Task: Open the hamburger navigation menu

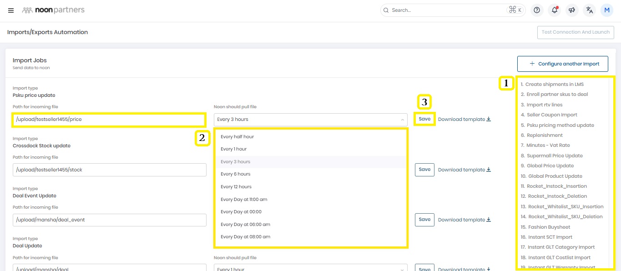Action: 11,10
